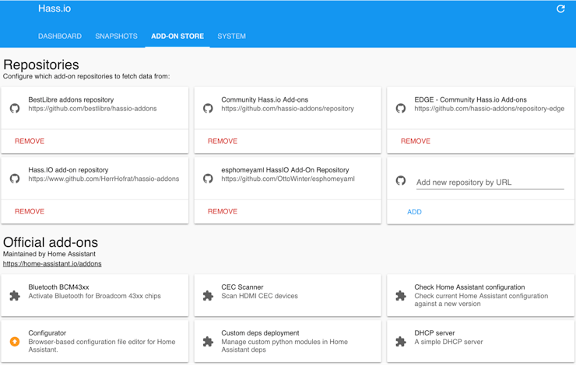Click 'Check current Home Assistant configuration' description
Viewport: 576px width, 365px height.
point(481,300)
